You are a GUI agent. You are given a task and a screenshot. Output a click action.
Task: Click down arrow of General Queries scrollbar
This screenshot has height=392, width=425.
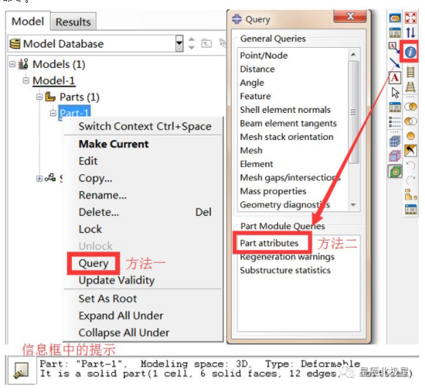point(353,205)
